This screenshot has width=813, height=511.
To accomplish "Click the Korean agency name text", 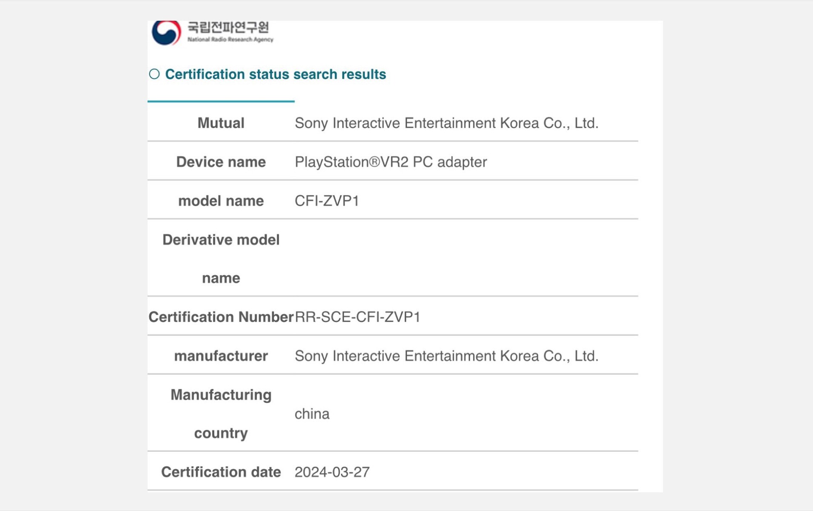I will pos(228,27).
